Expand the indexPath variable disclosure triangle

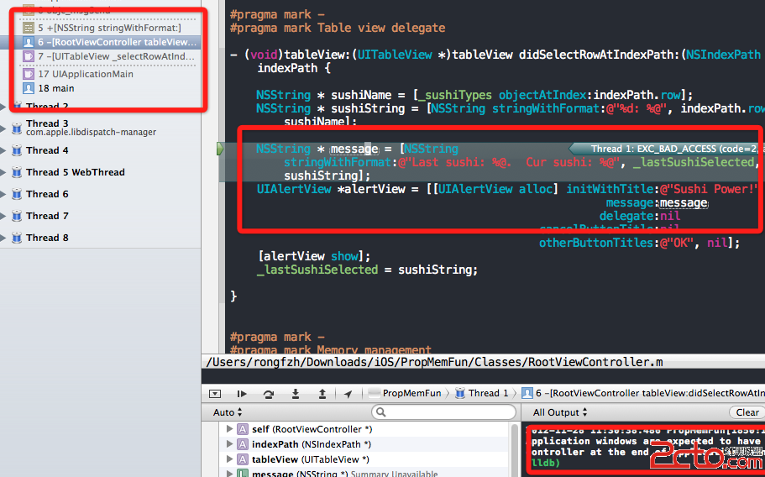coord(230,444)
